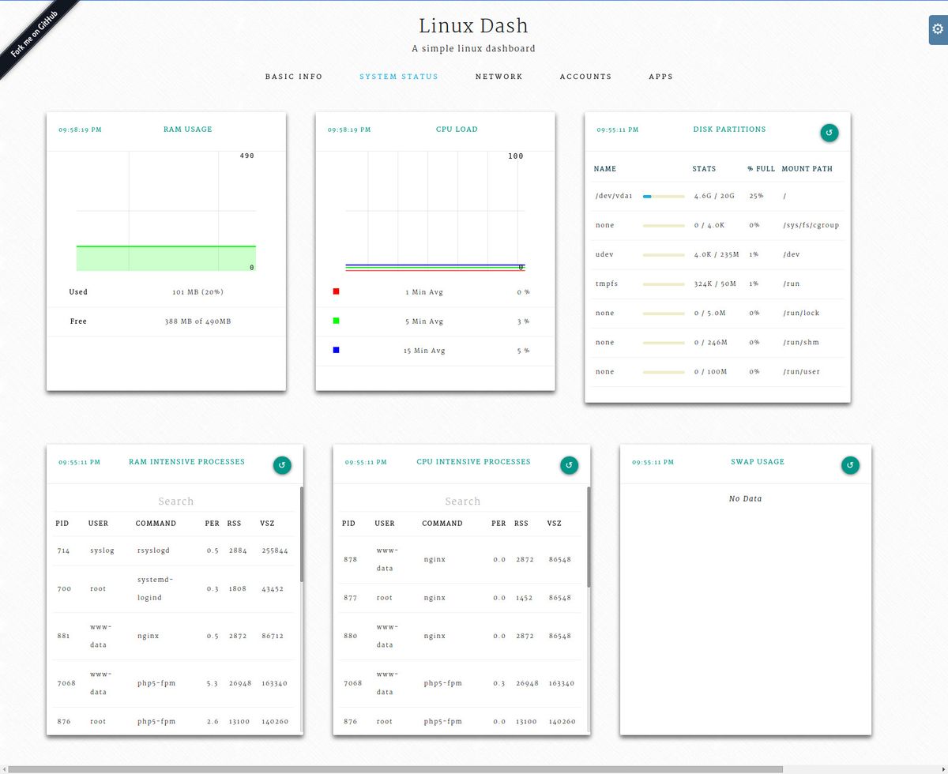Click the COMMAND header in RAM processes
This screenshot has height=774, width=948.
pos(156,524)
